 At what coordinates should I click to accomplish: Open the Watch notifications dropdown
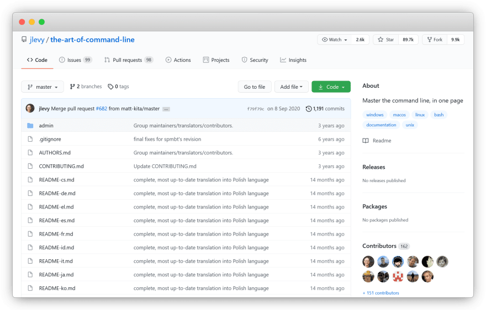coord(335,40)
